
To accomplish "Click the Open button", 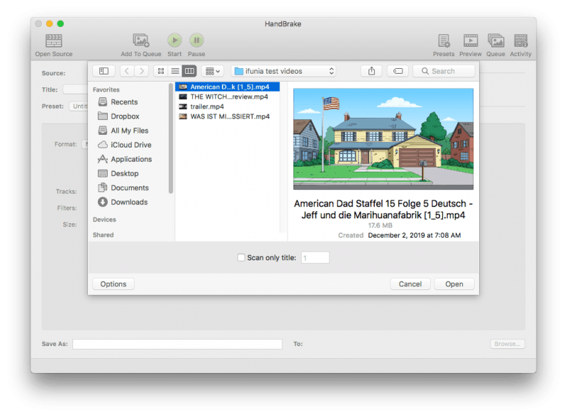I will [454, 284].
